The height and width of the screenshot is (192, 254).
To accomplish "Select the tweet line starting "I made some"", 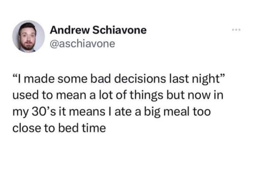I will [x=118, y=79].
